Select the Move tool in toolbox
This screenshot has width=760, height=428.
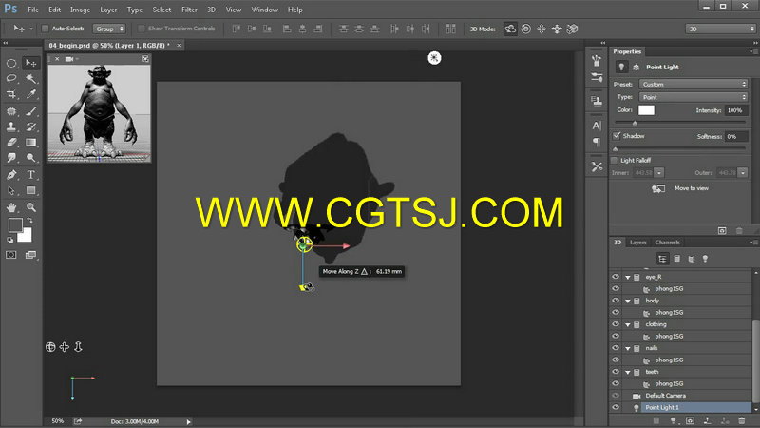[30, 63]
